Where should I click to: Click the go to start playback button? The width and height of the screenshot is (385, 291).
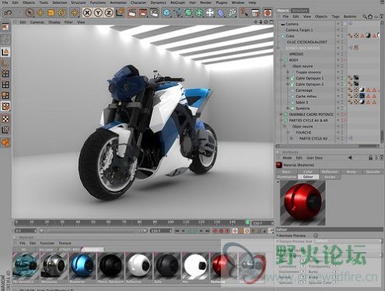[x=177, y=231]
